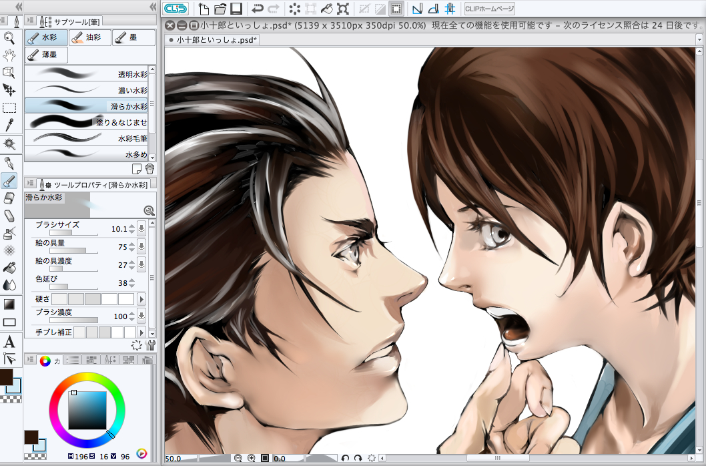Screen dimensions: 706x466
Task: Select the Text tool
Action: pos(9,342)
